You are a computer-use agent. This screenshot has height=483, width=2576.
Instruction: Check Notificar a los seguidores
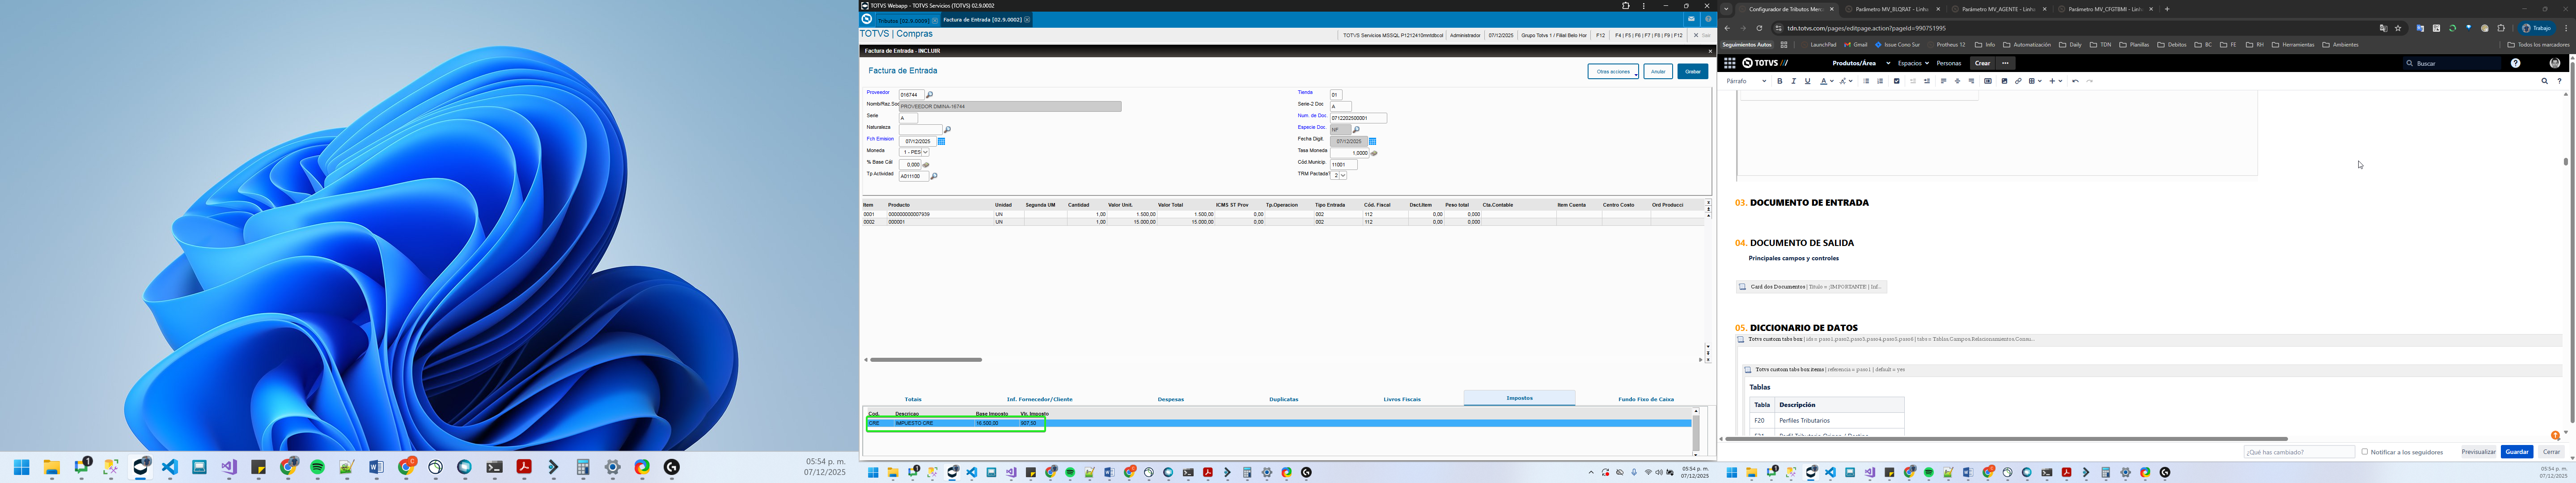pyautogui.click(x=2364, y=452)
